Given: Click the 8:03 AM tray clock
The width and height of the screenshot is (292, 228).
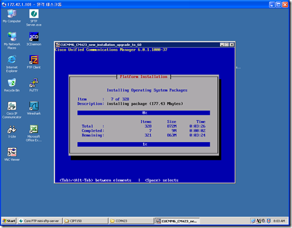Looking at the screenshot, I should coord(279,221).
